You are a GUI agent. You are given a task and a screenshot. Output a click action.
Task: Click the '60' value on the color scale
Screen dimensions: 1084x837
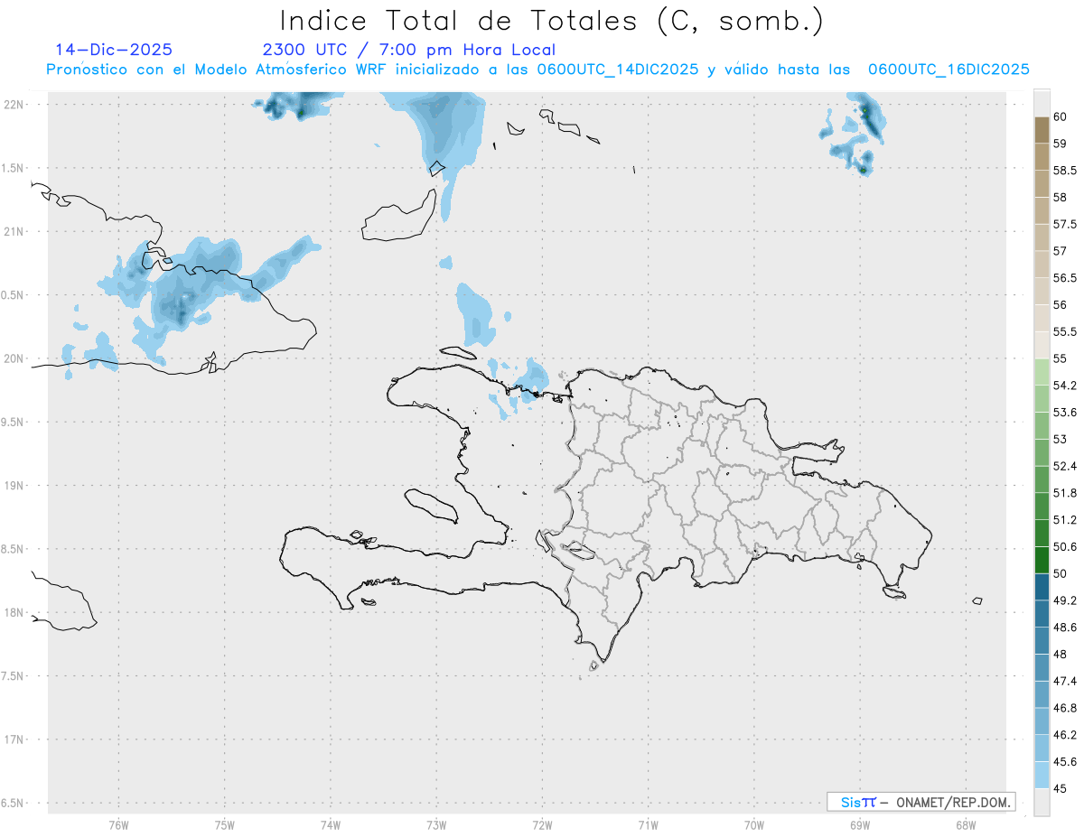click(1061, 116)
